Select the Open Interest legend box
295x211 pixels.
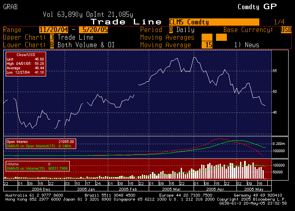(x=40, y=144)
